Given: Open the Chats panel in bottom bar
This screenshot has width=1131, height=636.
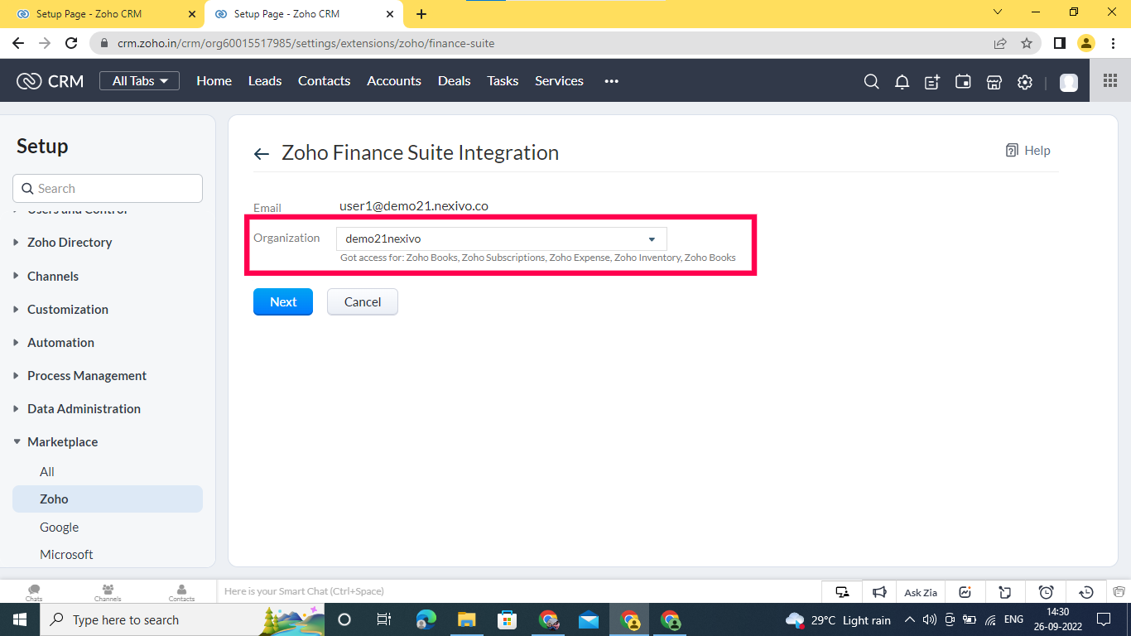Looking at the screenshot, I should [x=34, y=592].
